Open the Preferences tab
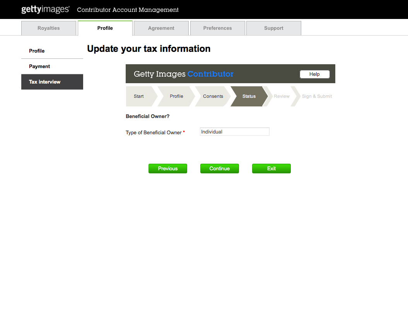 [x=217, y=28]
